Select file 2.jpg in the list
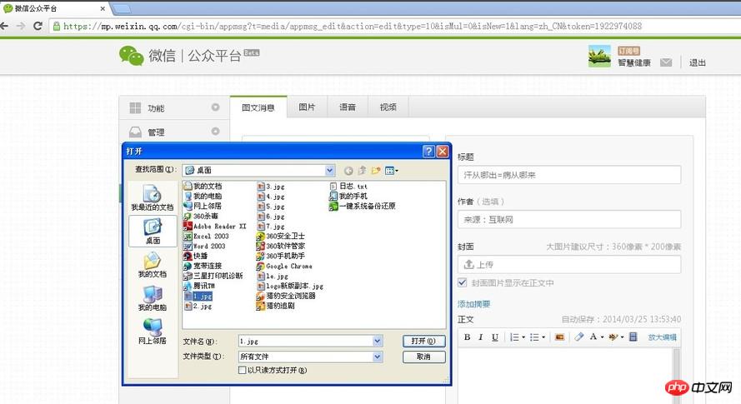 [198, 306]
